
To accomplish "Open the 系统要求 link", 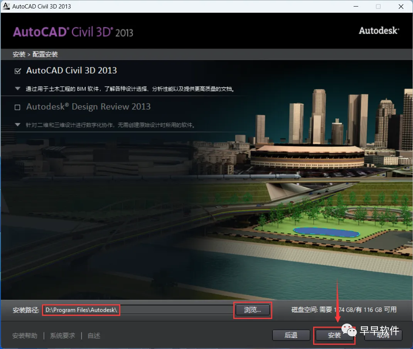I will click(x=62, y=336).
